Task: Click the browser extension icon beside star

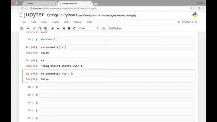Action: 199,8
